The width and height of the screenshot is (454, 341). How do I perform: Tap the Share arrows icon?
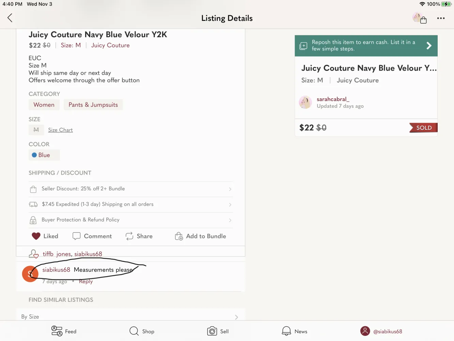coord(129,236)
